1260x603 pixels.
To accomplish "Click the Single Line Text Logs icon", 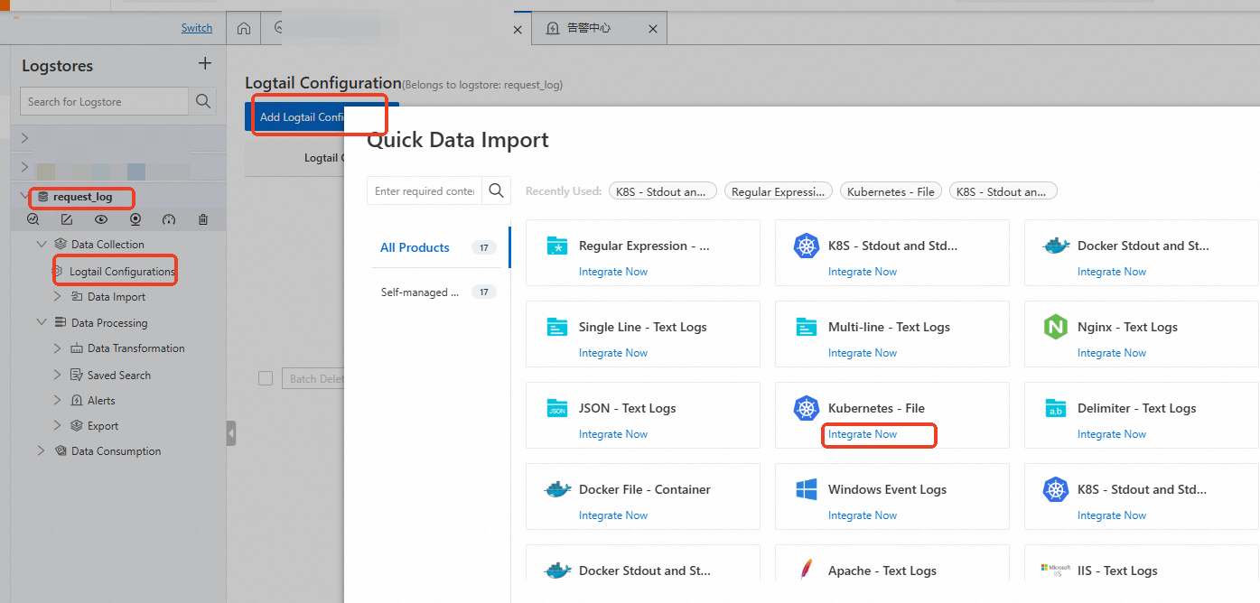I will 557,327.
